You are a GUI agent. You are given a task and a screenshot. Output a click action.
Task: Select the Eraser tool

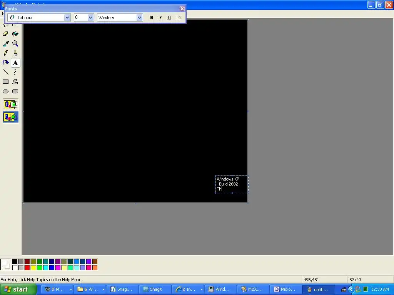point(5,34)
